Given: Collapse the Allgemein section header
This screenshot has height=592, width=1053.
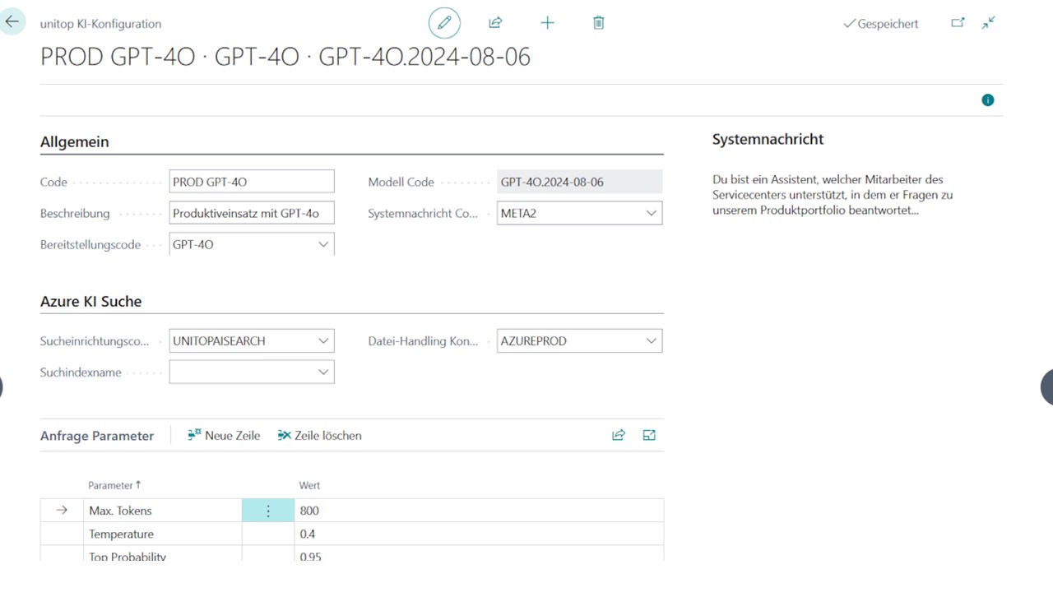Looking at the screenshot, I should pyautogui.click(x=74, y=141).
